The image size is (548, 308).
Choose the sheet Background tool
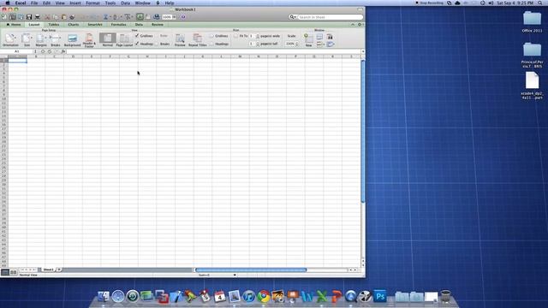click(x=72, y=39)
